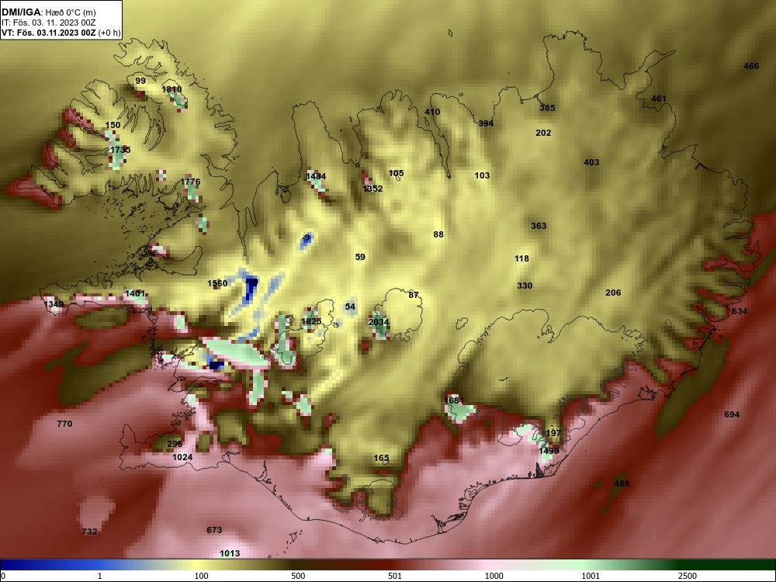Click the legend tick label 500
The height and width of the screenshot is (582, 776).
pos(298,576)
